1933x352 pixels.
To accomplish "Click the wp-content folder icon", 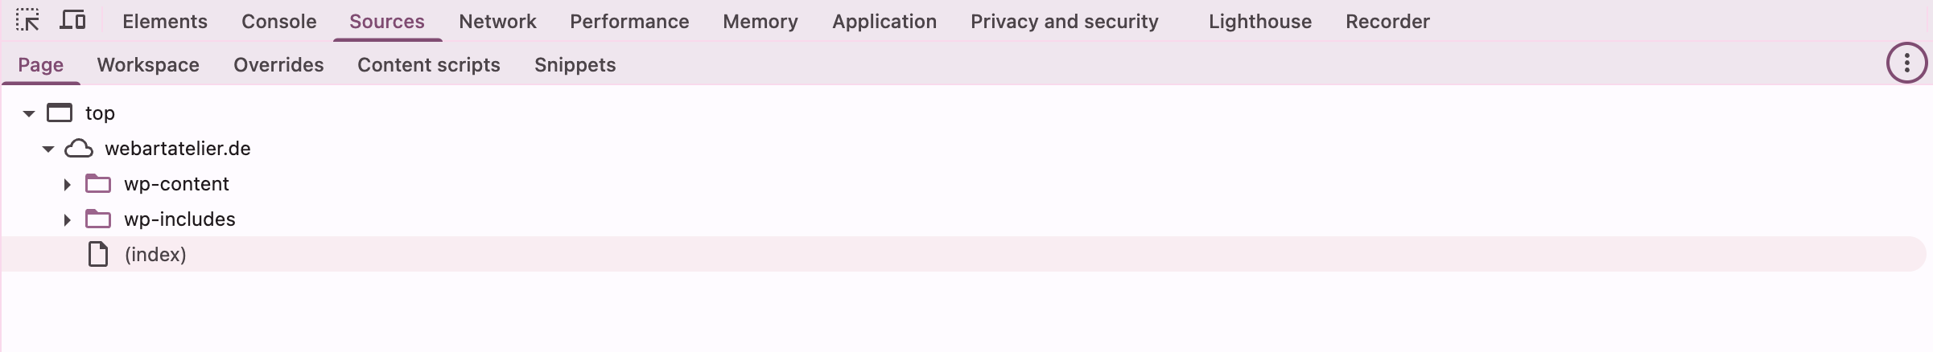I will 98,184.
